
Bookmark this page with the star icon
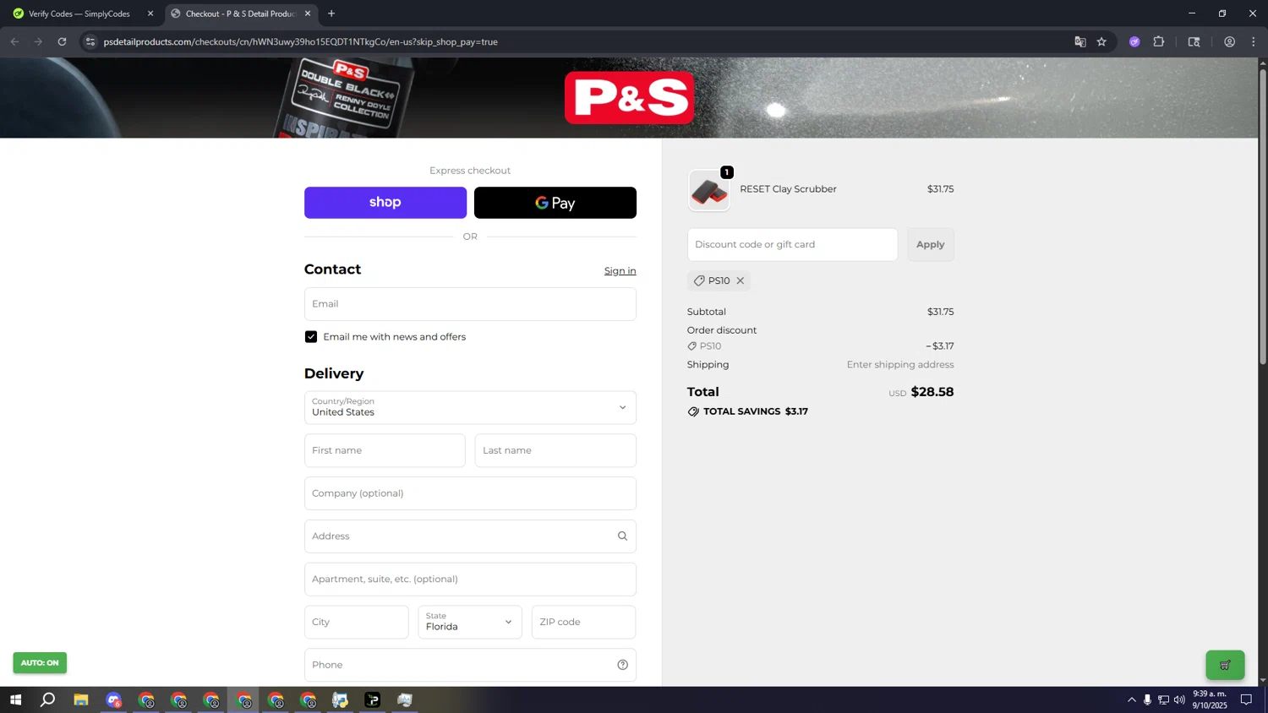(x=1101, y=41)
